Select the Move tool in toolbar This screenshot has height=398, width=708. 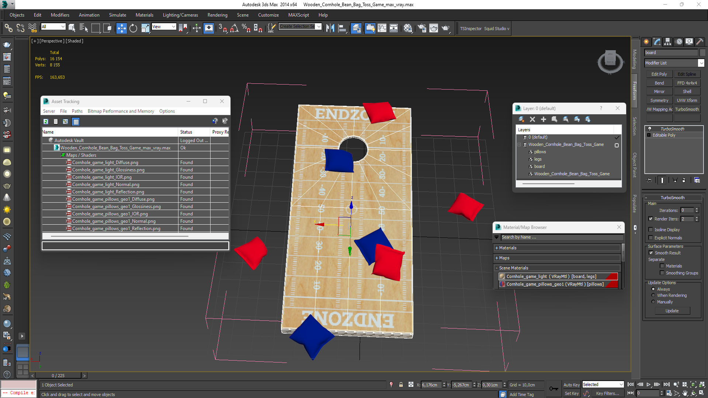point(121,28)
